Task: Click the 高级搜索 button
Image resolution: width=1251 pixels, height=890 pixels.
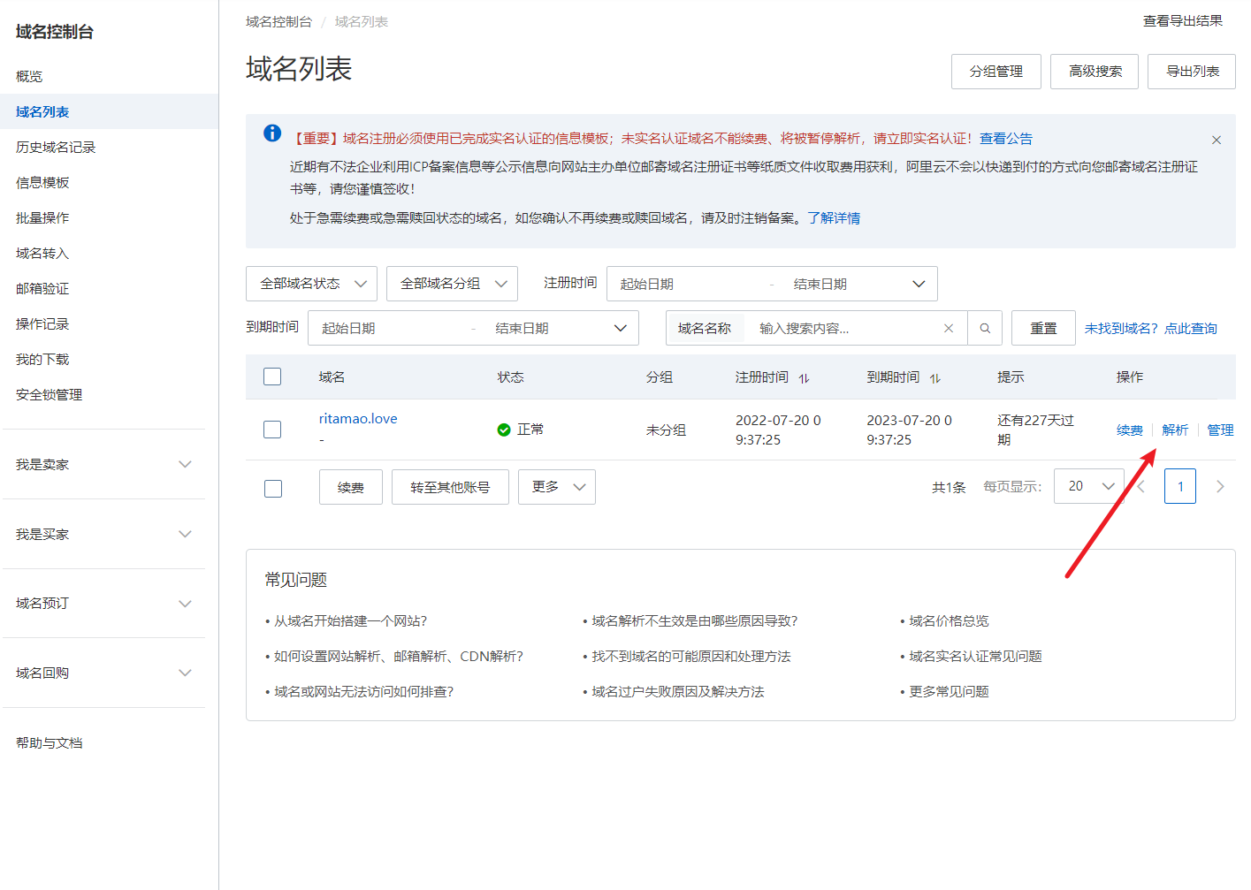Action: pyautogui.click(x=1095, y=72)
